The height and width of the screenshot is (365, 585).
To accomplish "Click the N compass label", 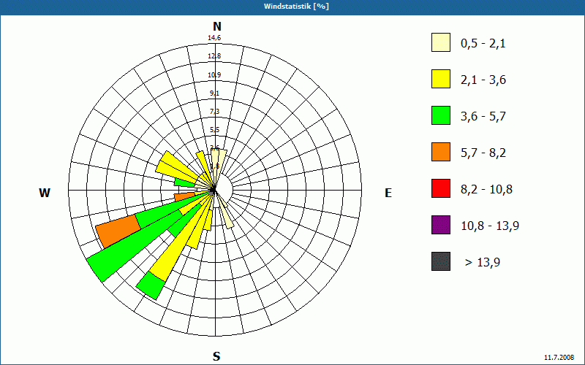I will [x=216, y=26].
